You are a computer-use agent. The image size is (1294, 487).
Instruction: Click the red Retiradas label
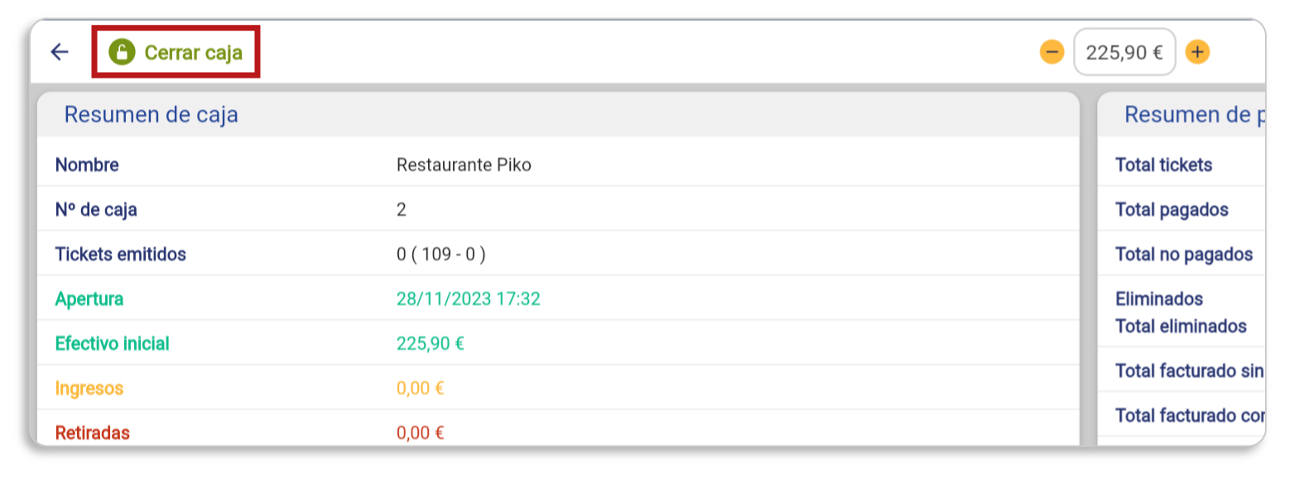coord(92,432)
